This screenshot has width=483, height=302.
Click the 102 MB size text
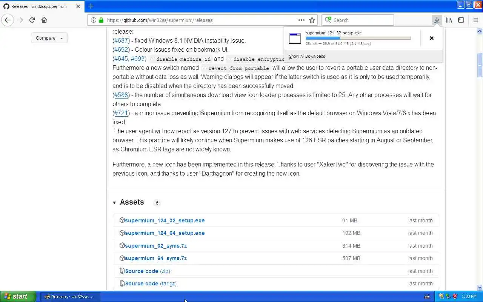(x=351, y=233)
